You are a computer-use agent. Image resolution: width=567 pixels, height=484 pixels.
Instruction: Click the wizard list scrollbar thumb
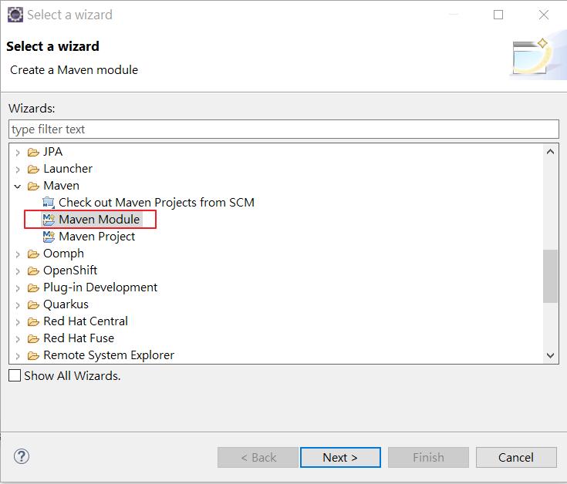click(550, 276)
